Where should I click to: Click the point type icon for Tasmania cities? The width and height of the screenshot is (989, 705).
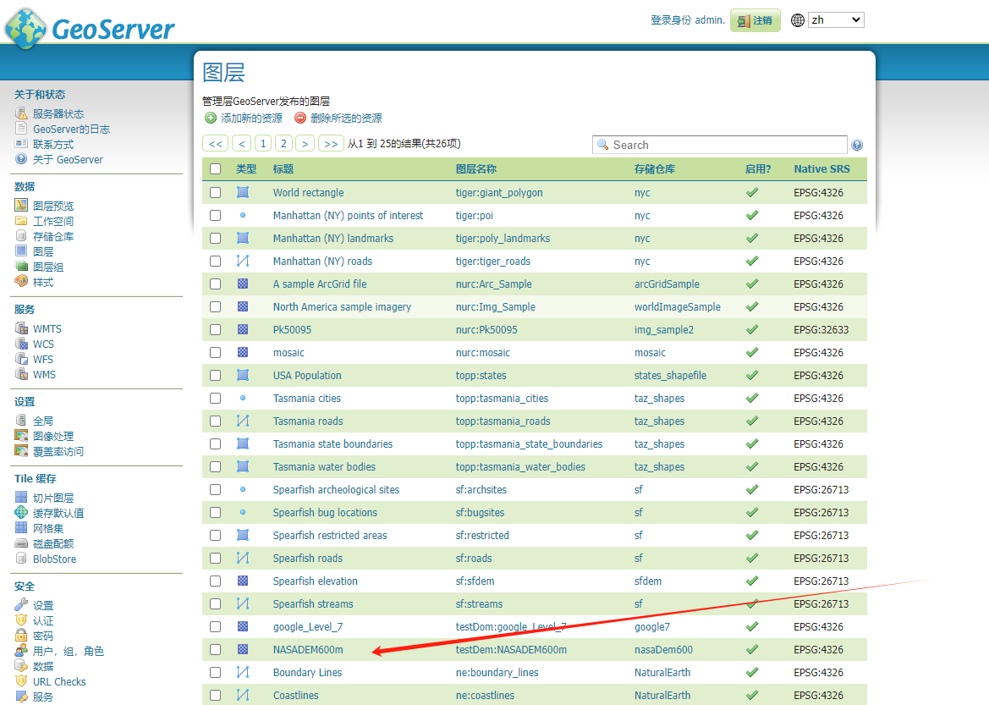(x=243, y=399)
